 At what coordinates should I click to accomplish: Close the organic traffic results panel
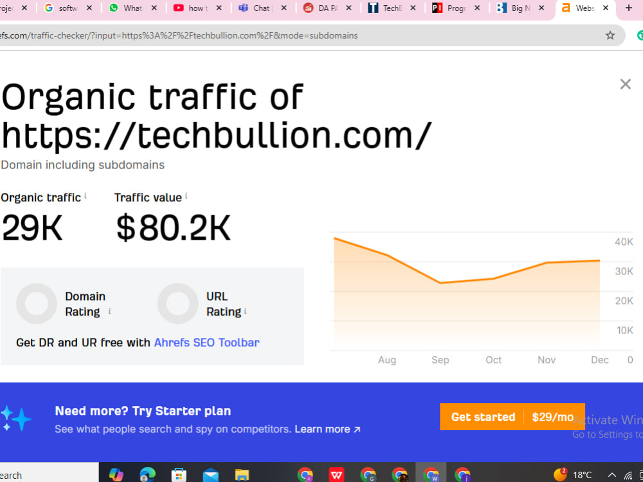coord(625,84)
